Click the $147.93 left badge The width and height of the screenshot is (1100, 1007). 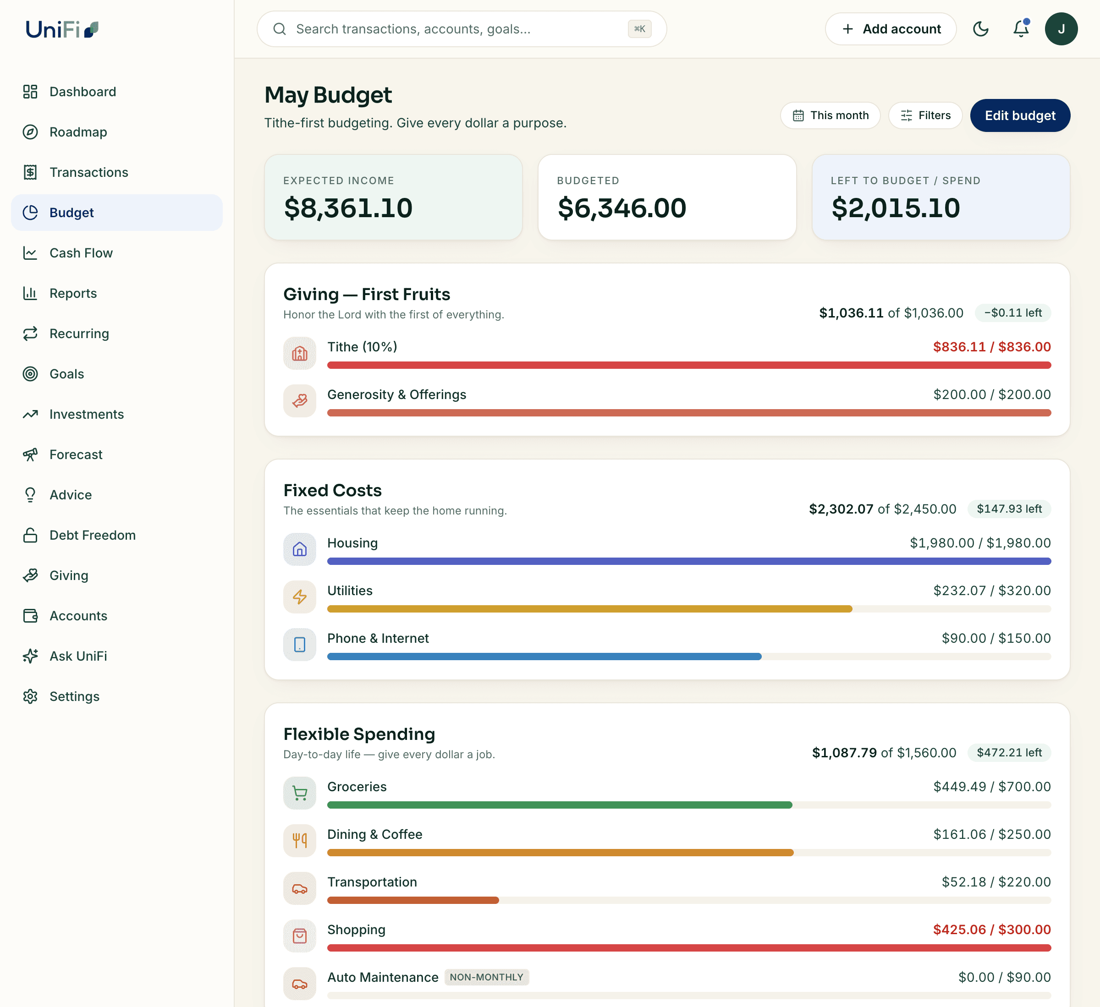click(x=1009, y=509)
